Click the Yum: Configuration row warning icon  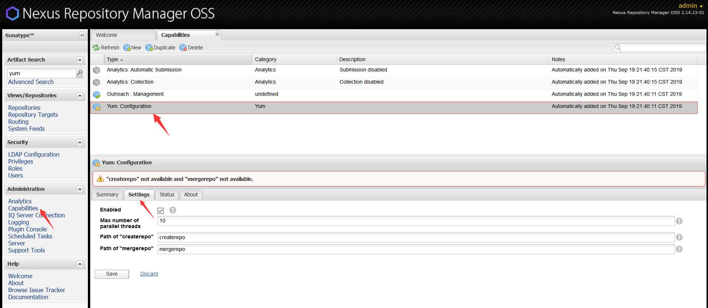(x=97, y=106)
